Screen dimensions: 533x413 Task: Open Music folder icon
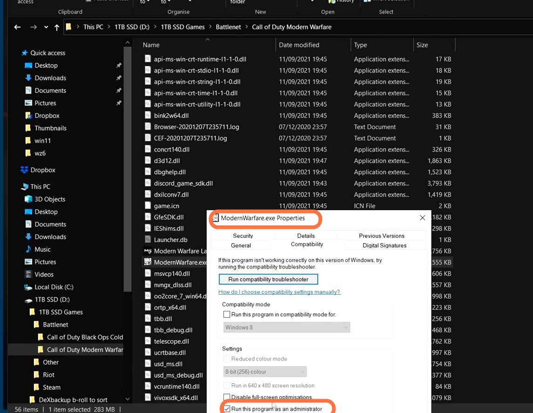[x=28, y=249]
